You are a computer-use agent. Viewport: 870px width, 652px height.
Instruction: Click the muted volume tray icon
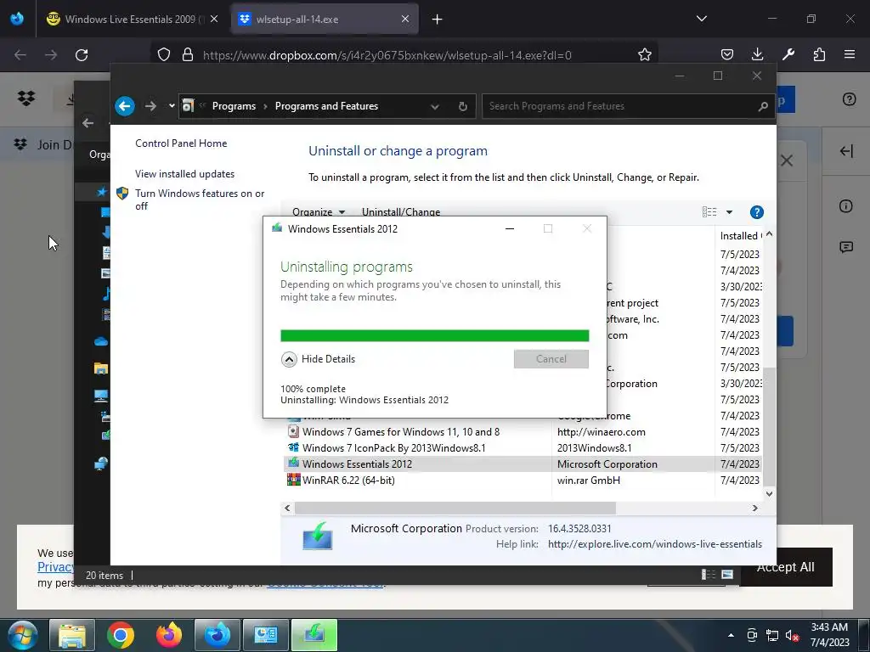[792, 635]
